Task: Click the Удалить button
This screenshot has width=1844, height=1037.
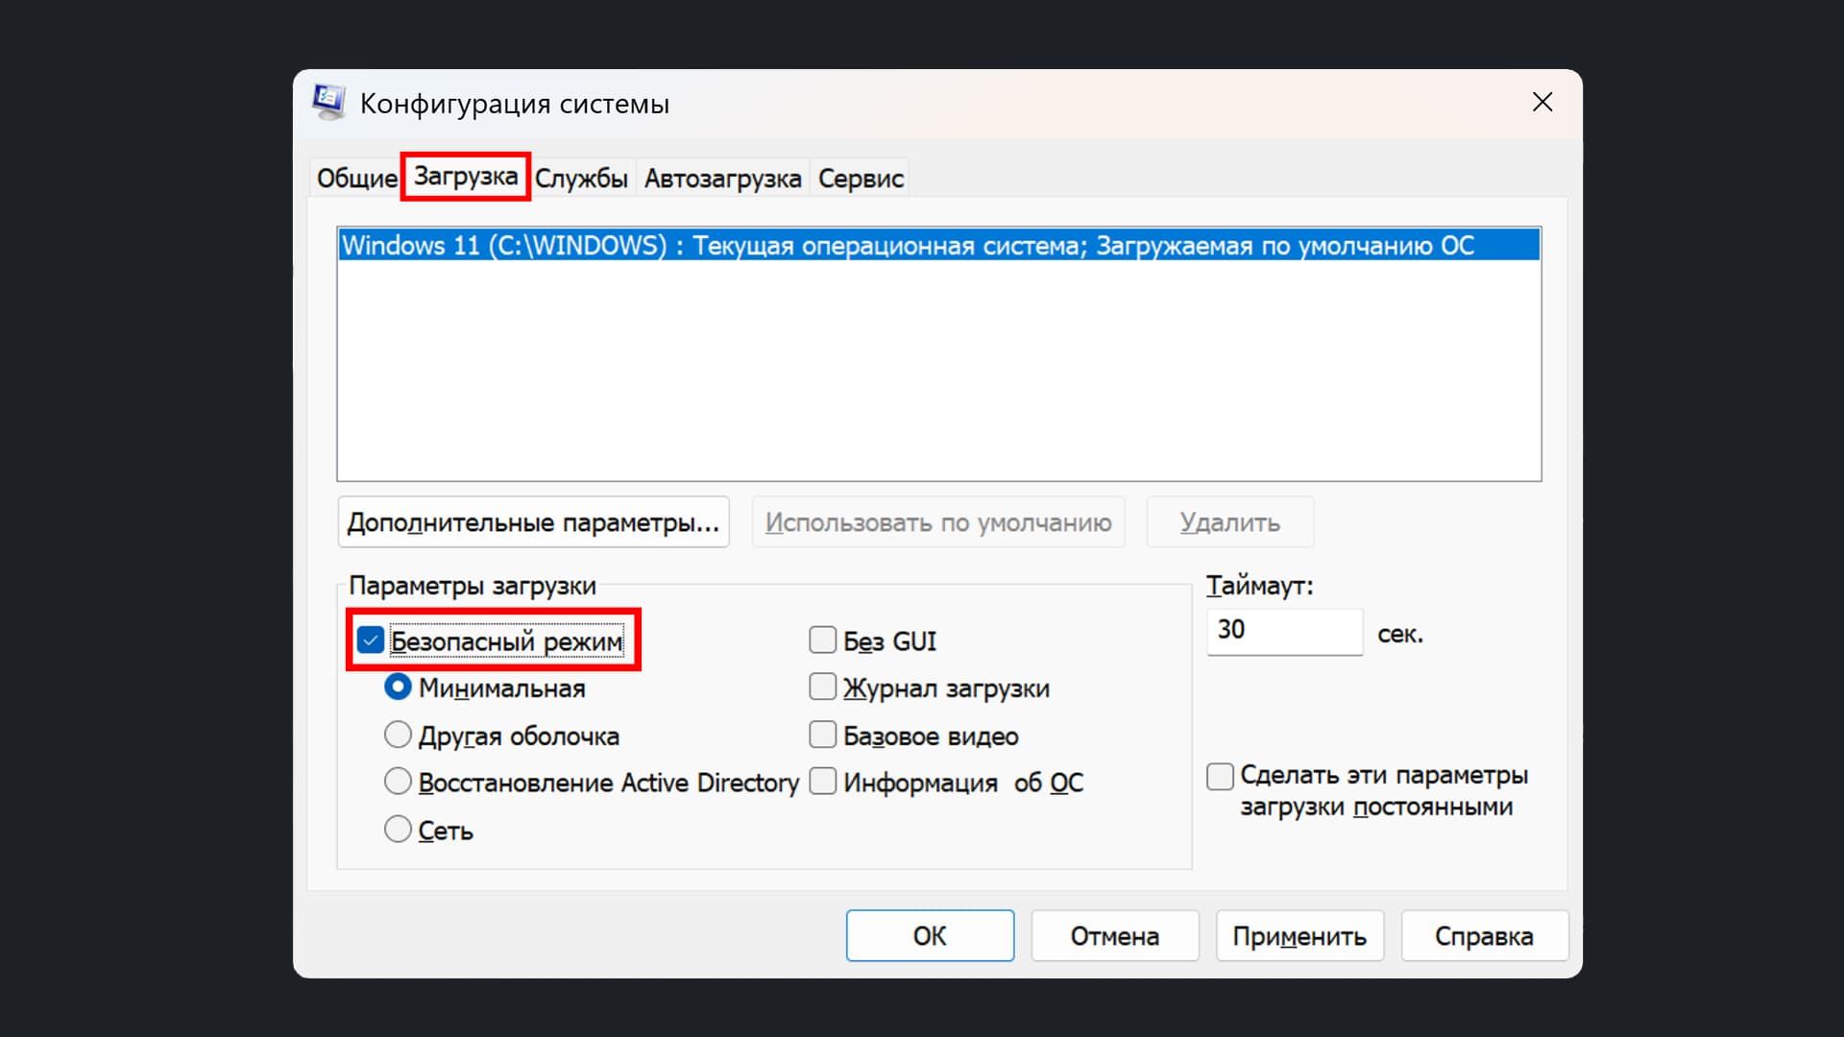Action: coord(1229,522)
